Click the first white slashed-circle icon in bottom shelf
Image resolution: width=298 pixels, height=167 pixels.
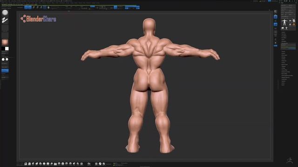(100, 164)
